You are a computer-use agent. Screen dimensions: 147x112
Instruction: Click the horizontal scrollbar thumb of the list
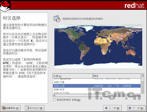click(85, 95)
